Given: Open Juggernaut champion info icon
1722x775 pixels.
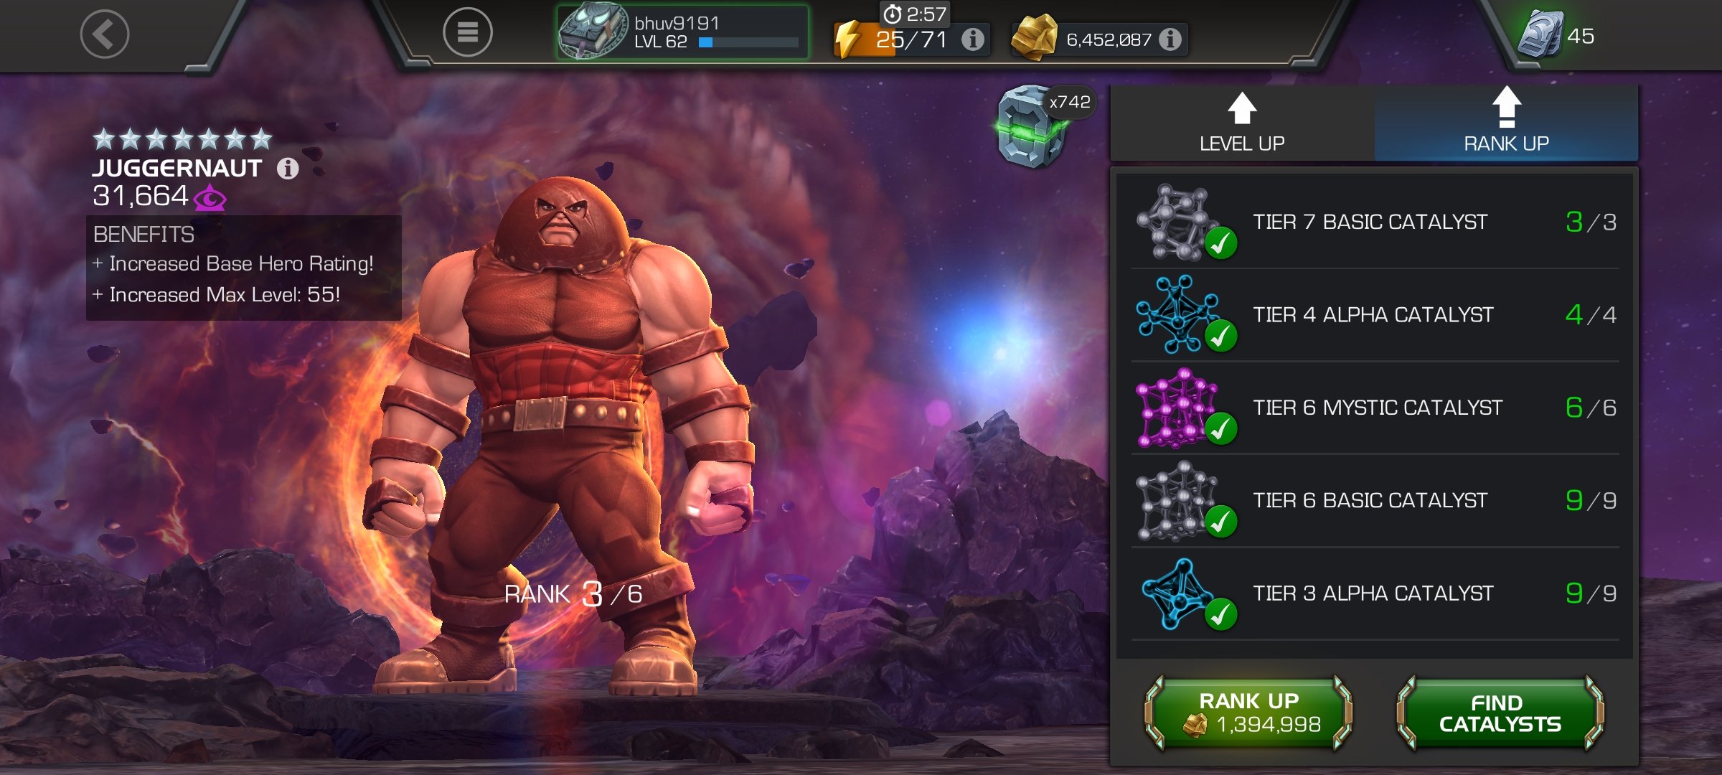Looking at the screenshot, I should 288,169.
